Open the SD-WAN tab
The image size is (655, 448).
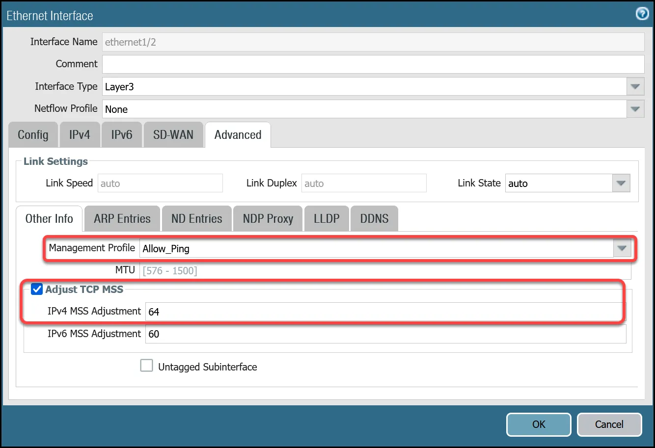point(173,134)
